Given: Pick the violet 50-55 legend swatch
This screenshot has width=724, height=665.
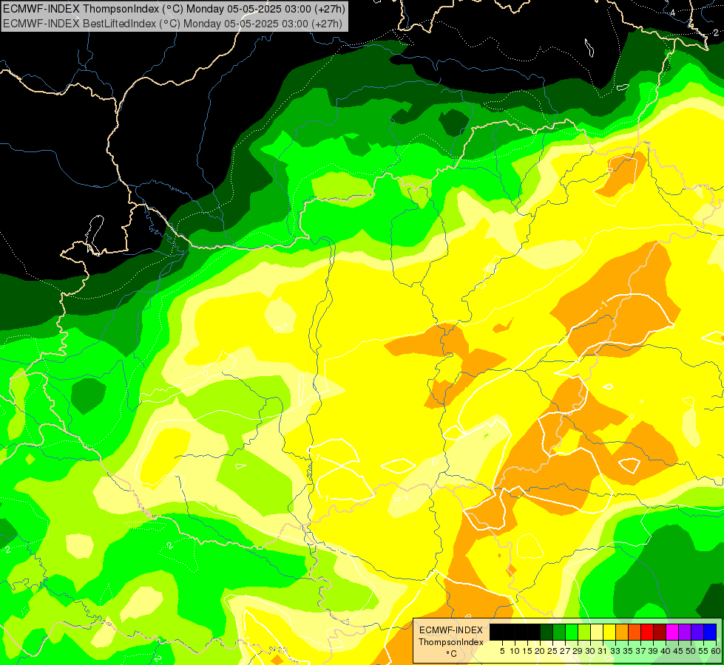Looking at the screenshot, I should 697,632.
